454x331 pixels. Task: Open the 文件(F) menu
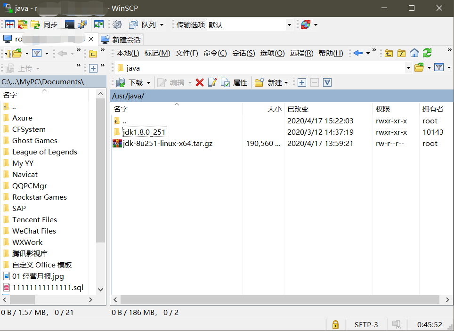click(187, 53)
